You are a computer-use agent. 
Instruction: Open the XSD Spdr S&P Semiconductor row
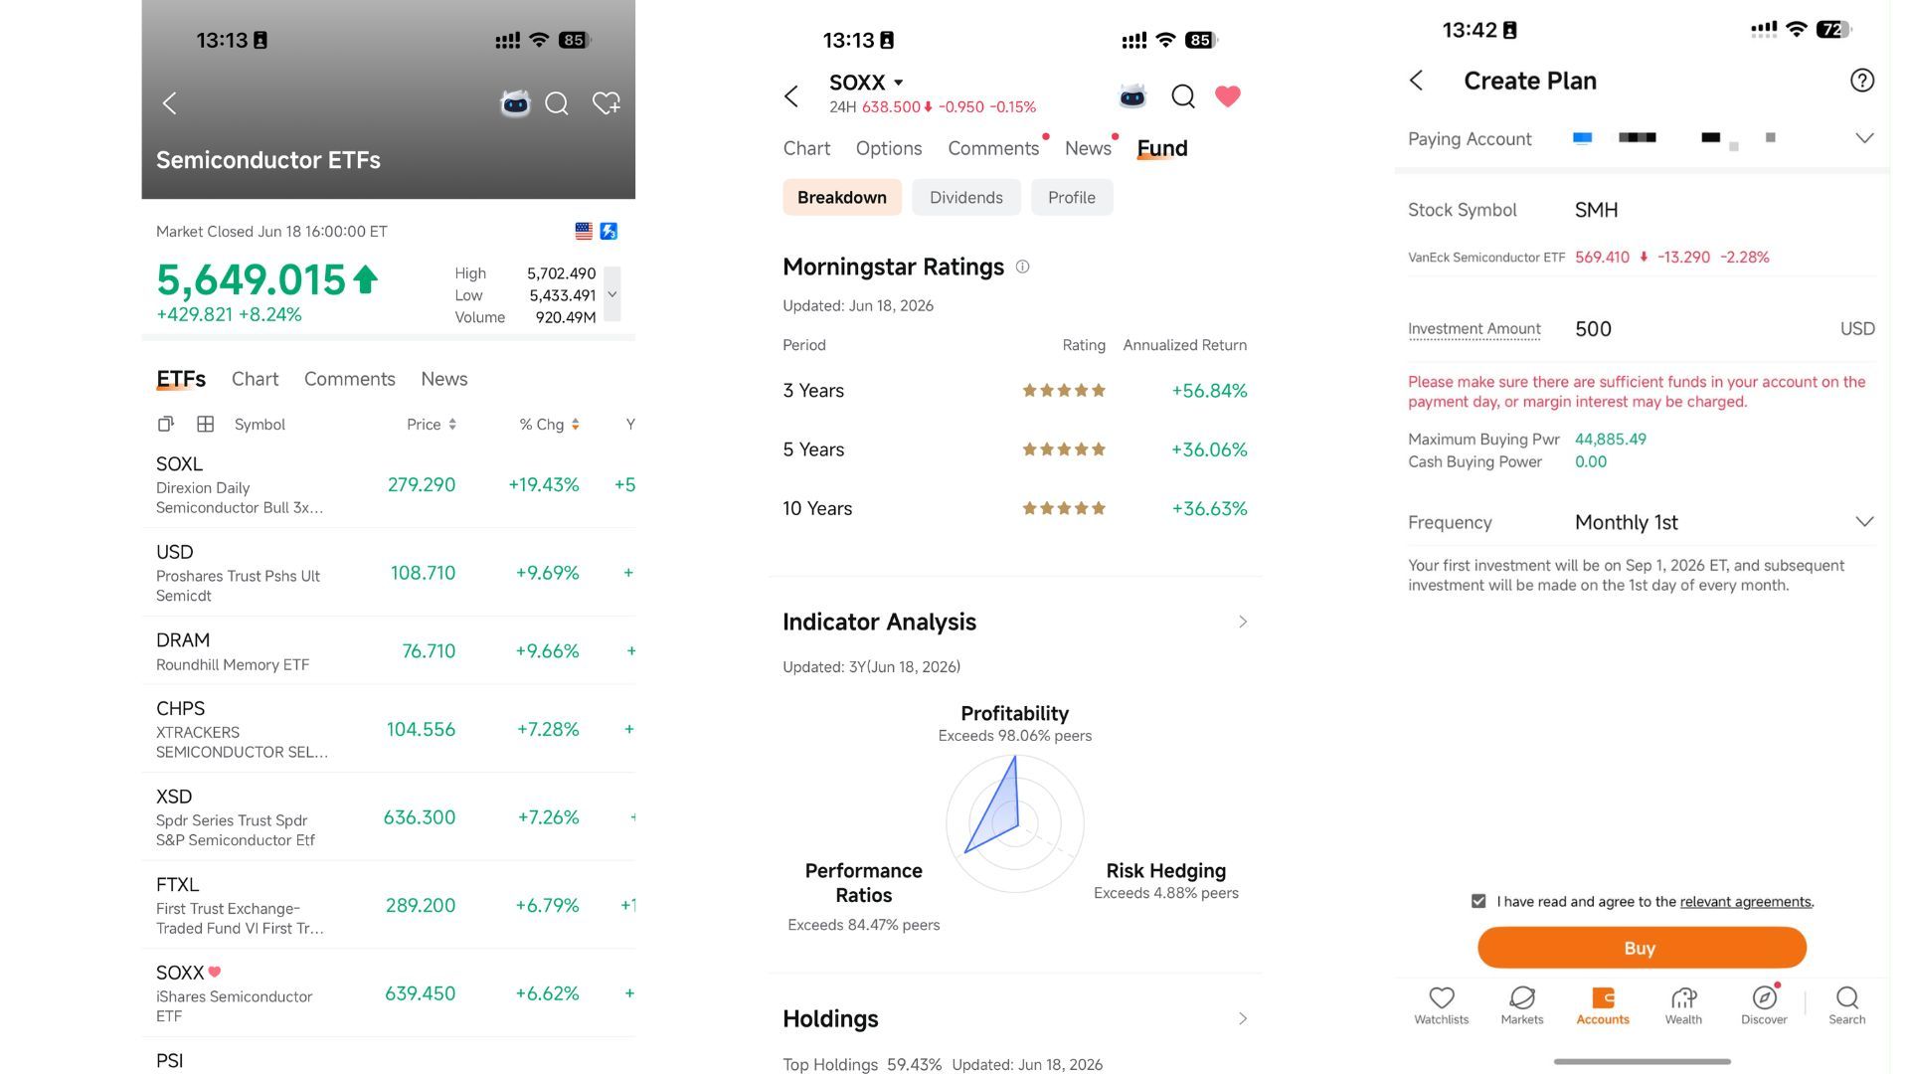(389, 817)
